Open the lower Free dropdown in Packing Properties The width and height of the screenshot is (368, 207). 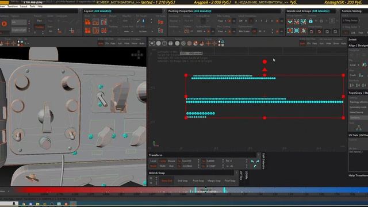click(x=221, y=31)
